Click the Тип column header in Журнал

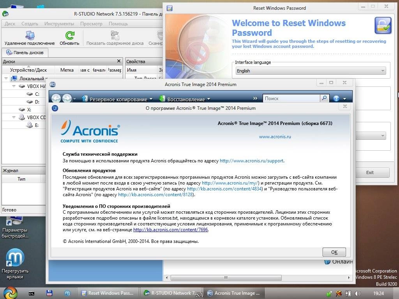(21, 179)
